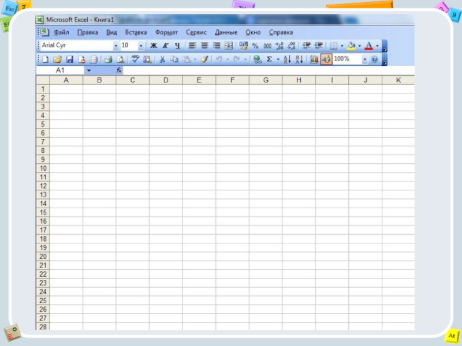Run the spelling check tool
This screenshot has height=346, width=462.
pyautogui.click(x=135, y=59)
